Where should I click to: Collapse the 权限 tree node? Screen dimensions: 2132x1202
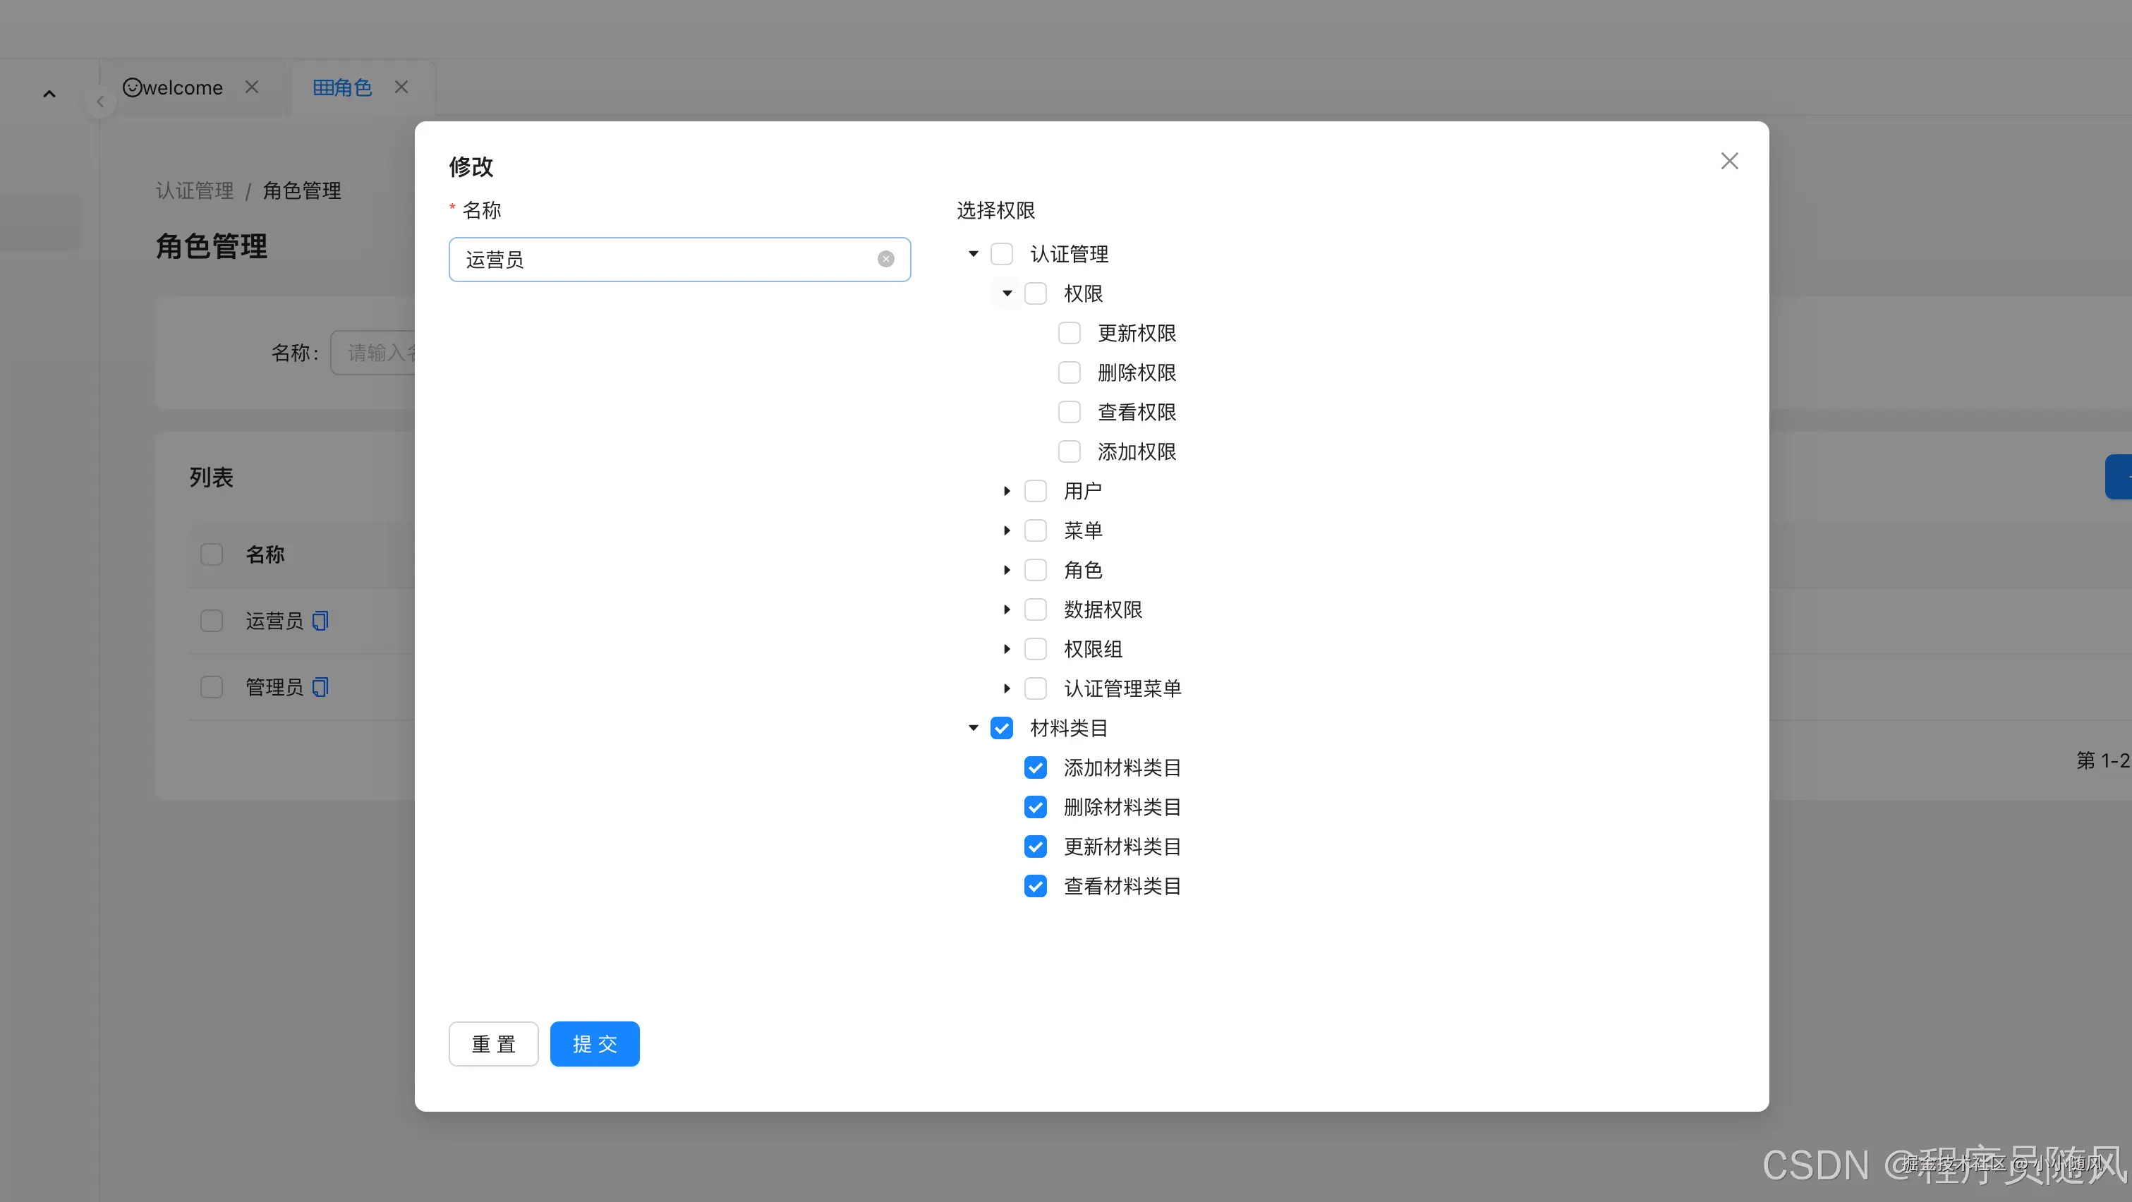coord(1007,293)
